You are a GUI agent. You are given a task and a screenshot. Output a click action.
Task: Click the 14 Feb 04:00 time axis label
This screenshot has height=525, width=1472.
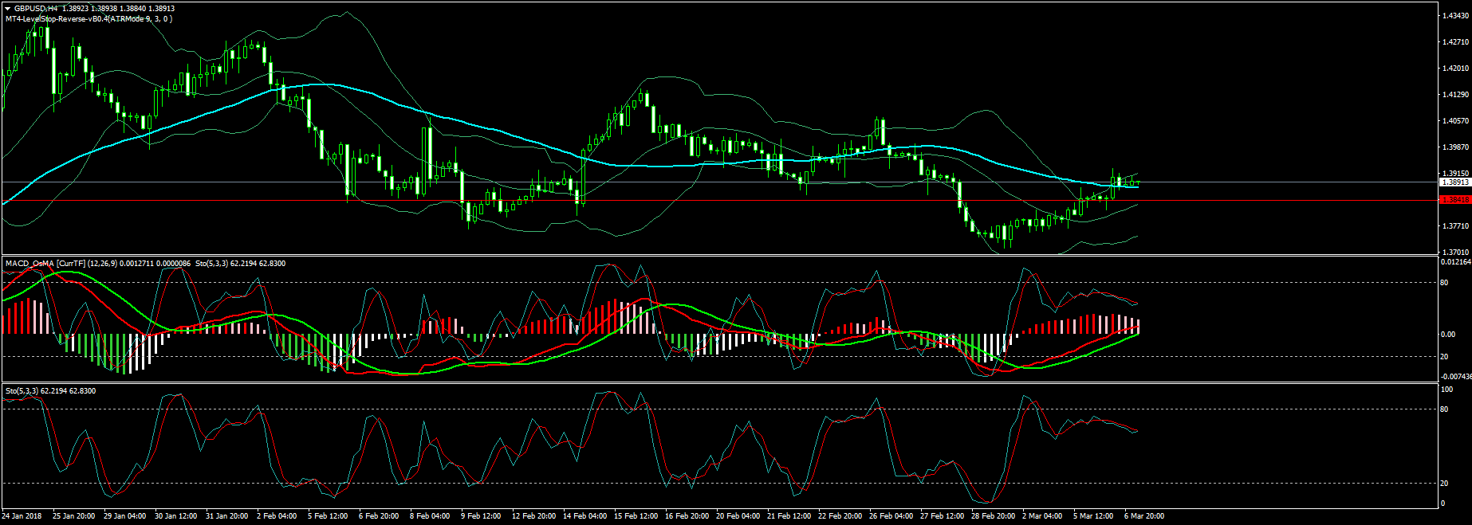(x=584, y=516)
